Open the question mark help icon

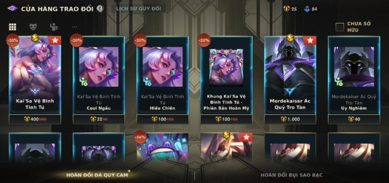(100, 9)
